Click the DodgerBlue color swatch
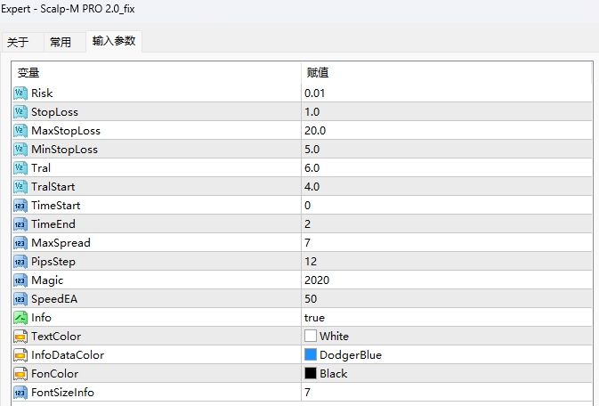Image resolution: width=599 pixels, height=406 pixels. pyautogui.click(x=311, y=355)
